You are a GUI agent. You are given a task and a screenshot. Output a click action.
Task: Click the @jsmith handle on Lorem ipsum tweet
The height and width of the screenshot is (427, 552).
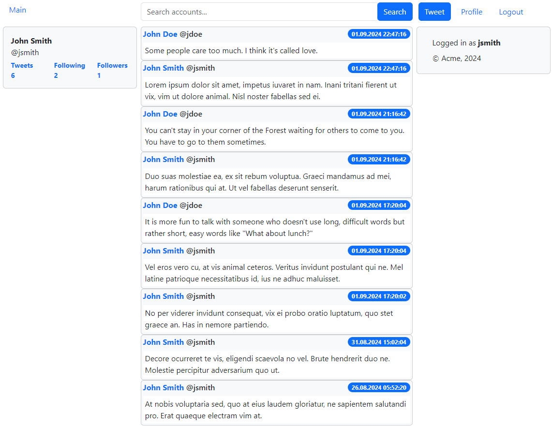pyautogui.click(x=200, y=68)
